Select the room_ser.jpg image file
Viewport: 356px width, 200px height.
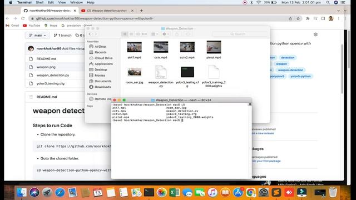pyautogui.click(x=135, y=73)
